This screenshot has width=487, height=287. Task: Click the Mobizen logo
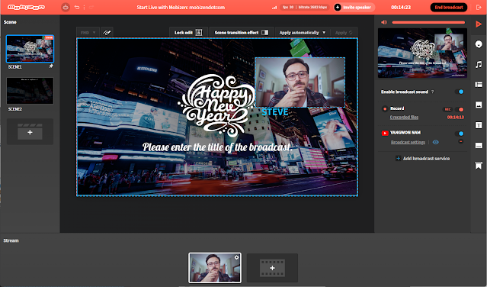[x=27, y=7]
